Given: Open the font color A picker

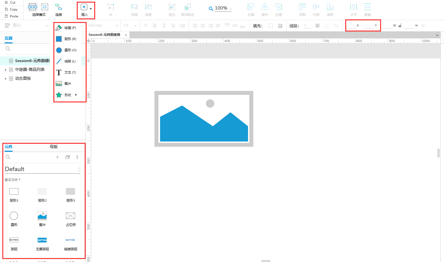Looking at the screenshot, I should tap(146, 26).
